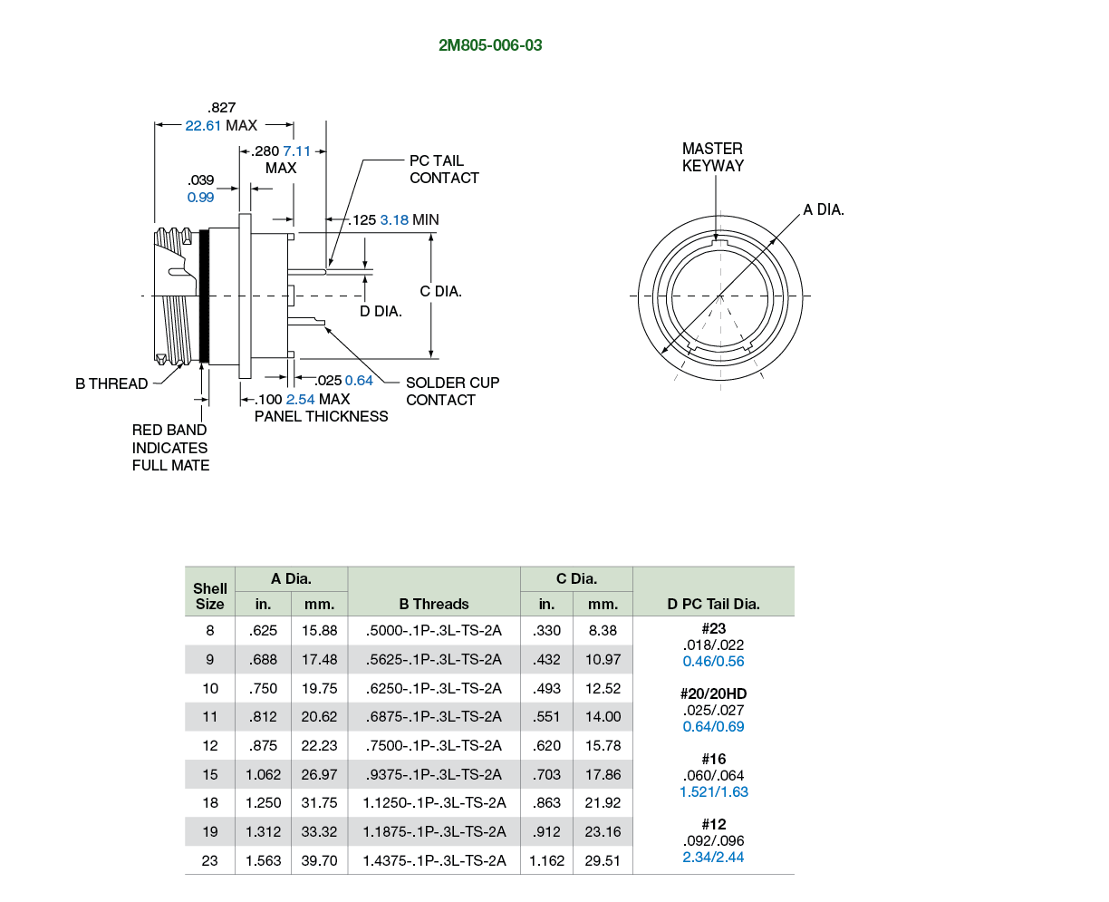The width and height of the screenshot is (1109, 902).
Task: Select the 1.062 inch A Dia. cell
Action: coord(263,774)
